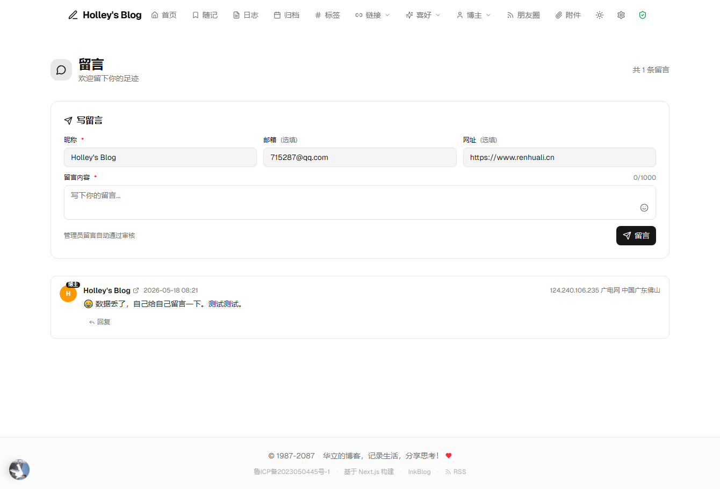Focus the 邮箱 field with 715287@qq.com

(x=360, y=157)
